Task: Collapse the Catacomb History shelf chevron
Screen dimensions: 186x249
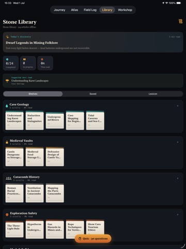Action: [178, 178]
